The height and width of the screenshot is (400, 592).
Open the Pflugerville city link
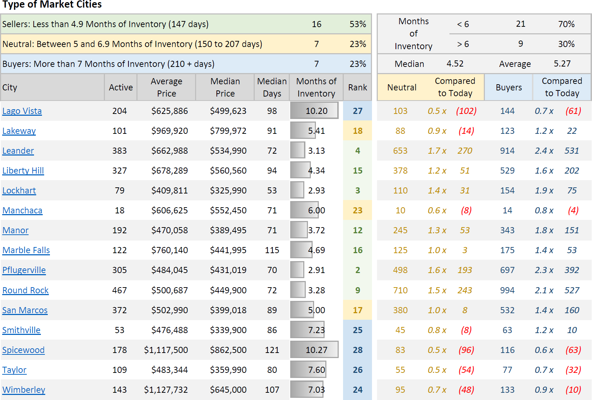click(24, 270)
